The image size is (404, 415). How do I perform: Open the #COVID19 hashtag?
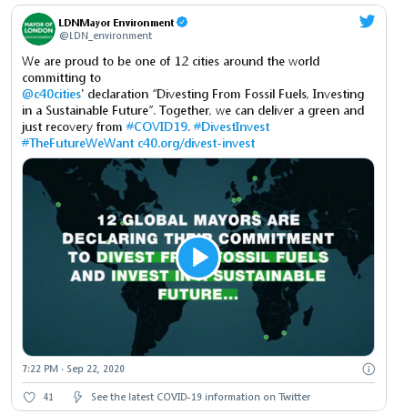(157, 127)
